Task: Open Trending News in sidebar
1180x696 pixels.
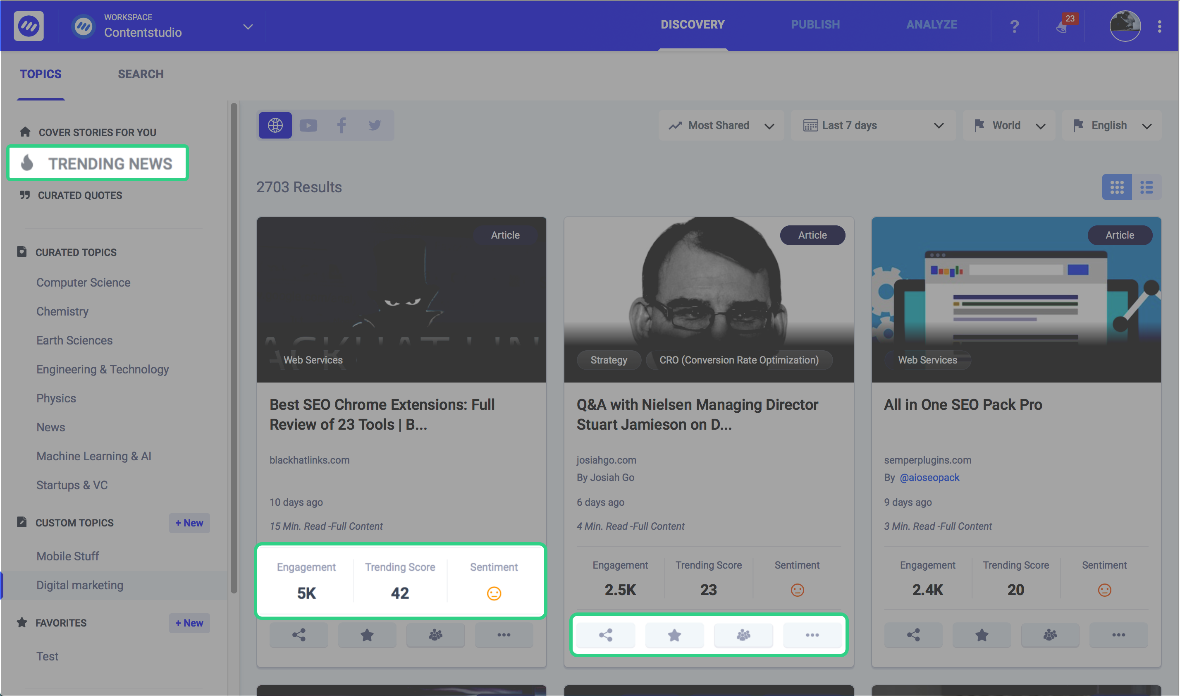Action: click(98, 163)
